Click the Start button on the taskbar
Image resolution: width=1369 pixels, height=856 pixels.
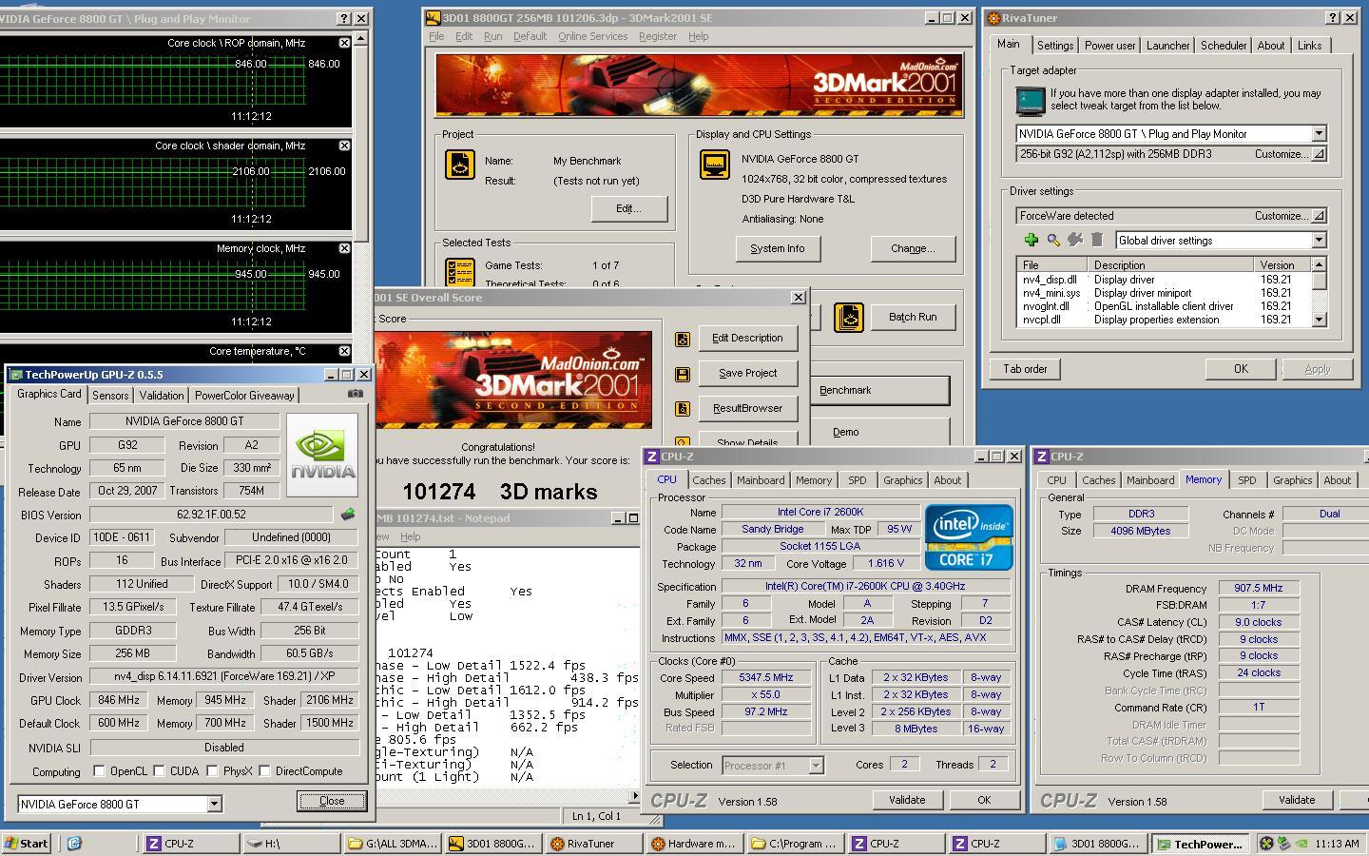(x=27, y=843)
